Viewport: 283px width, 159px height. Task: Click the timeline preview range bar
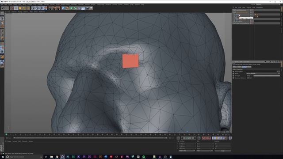[90, 138]
